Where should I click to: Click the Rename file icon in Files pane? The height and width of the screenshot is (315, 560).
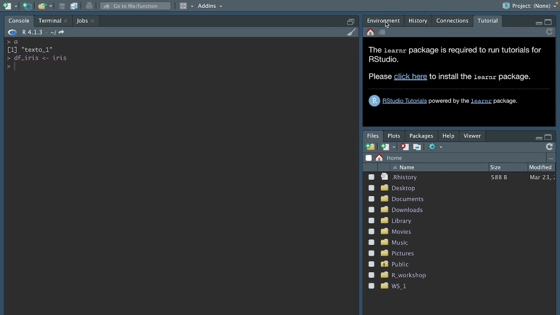tap(417, 147)
